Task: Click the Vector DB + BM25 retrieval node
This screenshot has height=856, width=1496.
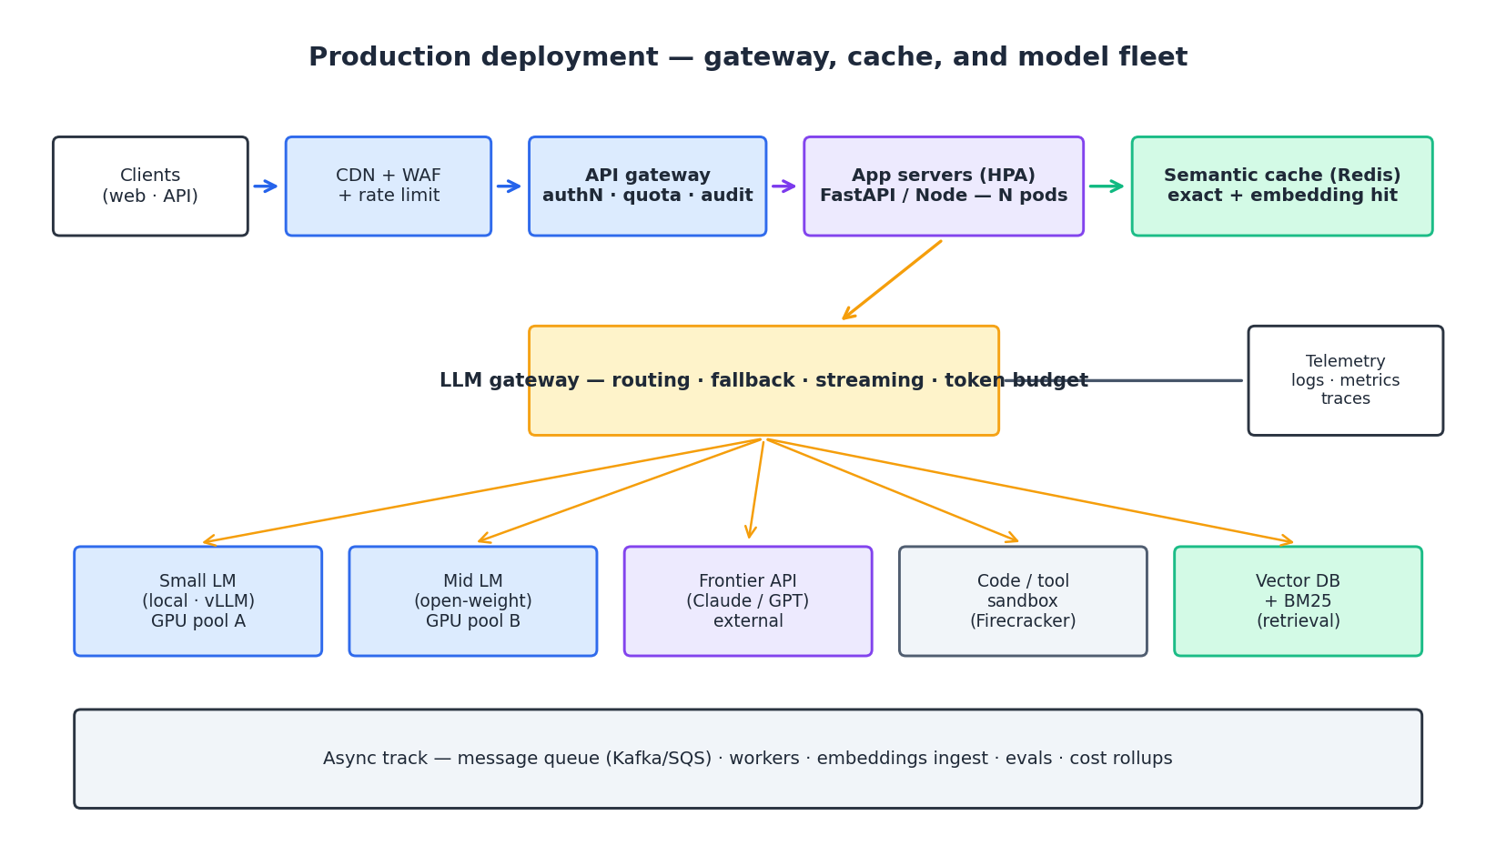Action: click(x=1298, y=600)
